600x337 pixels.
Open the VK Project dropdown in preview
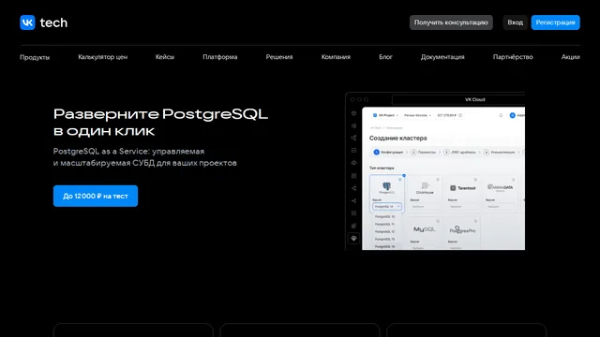[385, 115]
